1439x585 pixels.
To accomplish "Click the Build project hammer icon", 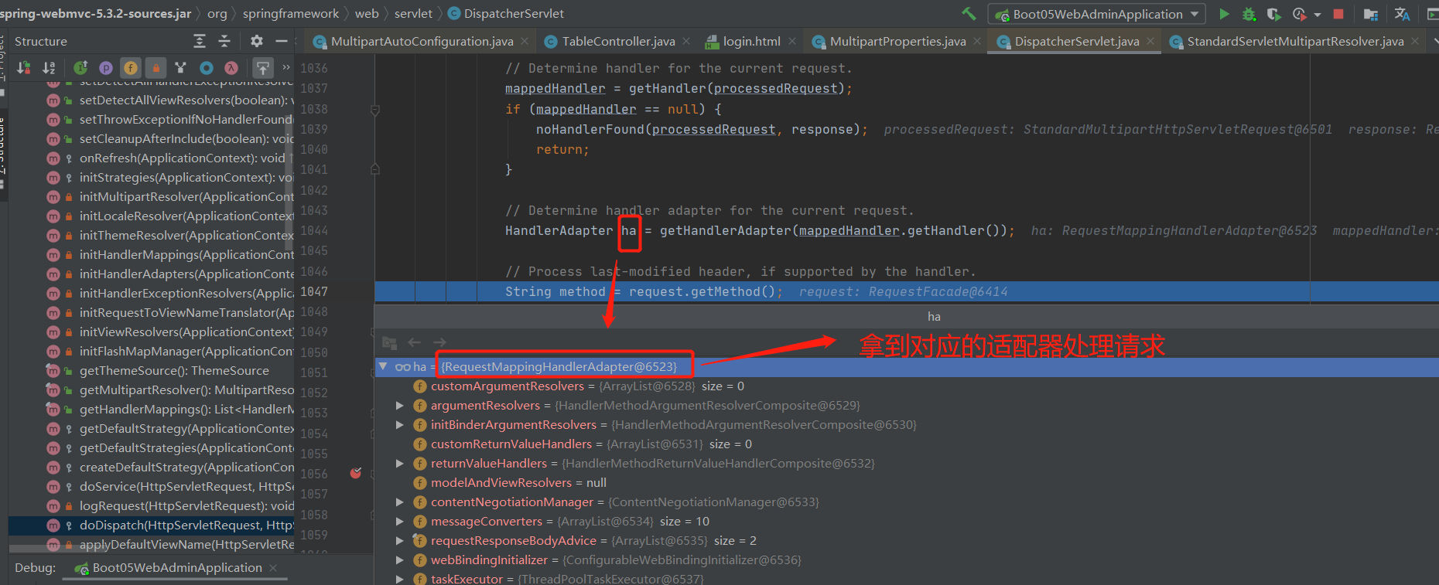I will click(x=969, y=14).
